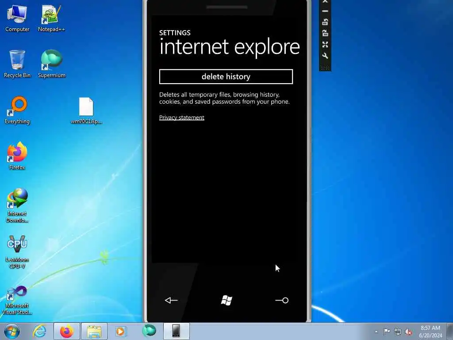Select the Supermium desktop shortcut
This screenshot has height=340, width=453.
(x=51, y=64)
